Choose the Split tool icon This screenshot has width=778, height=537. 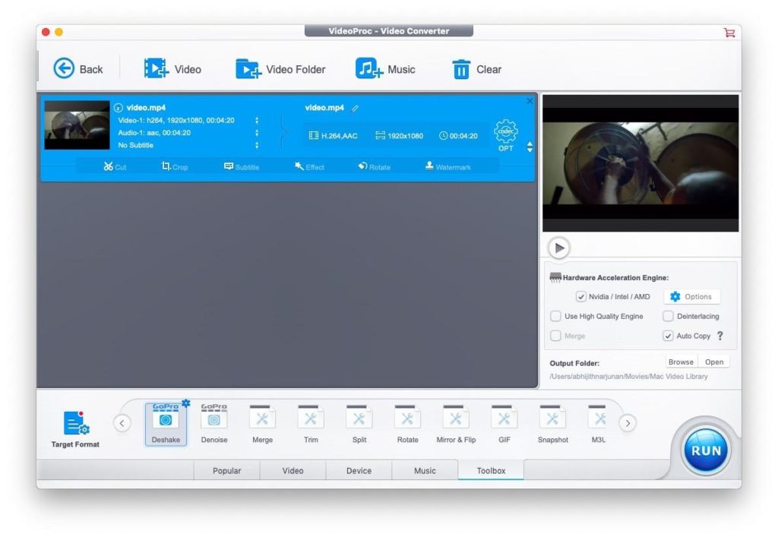359,423
